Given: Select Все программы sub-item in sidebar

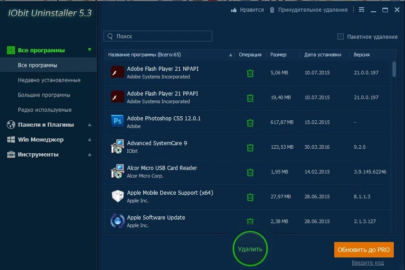Looking at the screenshot, I should (x=48, y=65).
